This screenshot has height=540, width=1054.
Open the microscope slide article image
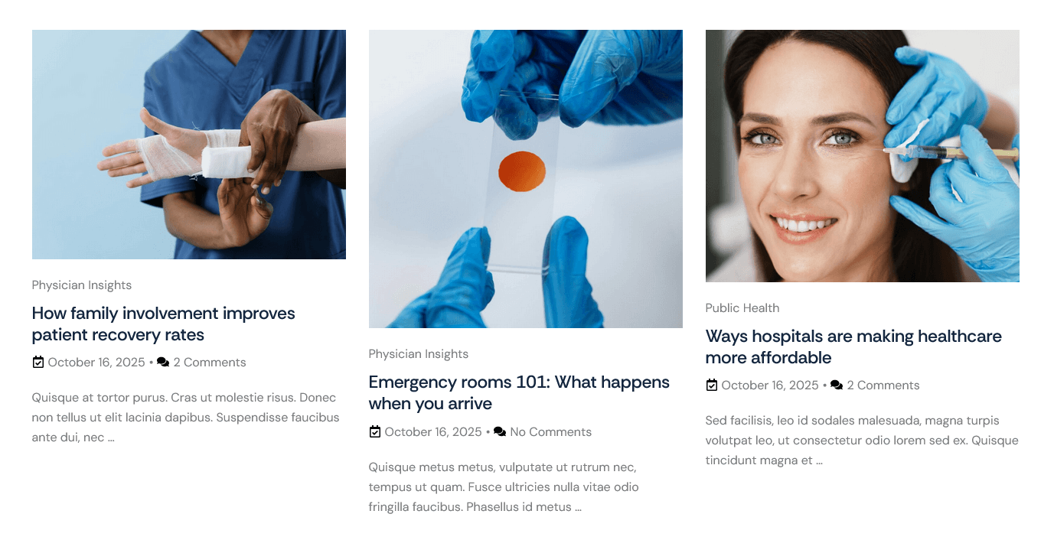click(x=526, y=179)
